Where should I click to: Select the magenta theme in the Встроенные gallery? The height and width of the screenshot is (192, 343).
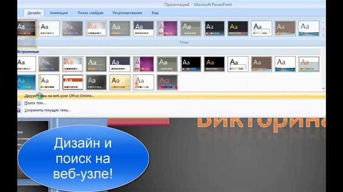tap(144, 64)
